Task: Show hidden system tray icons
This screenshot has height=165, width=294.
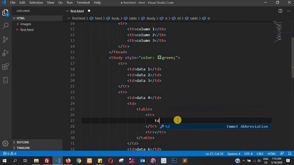Action: tap(244, 161)
